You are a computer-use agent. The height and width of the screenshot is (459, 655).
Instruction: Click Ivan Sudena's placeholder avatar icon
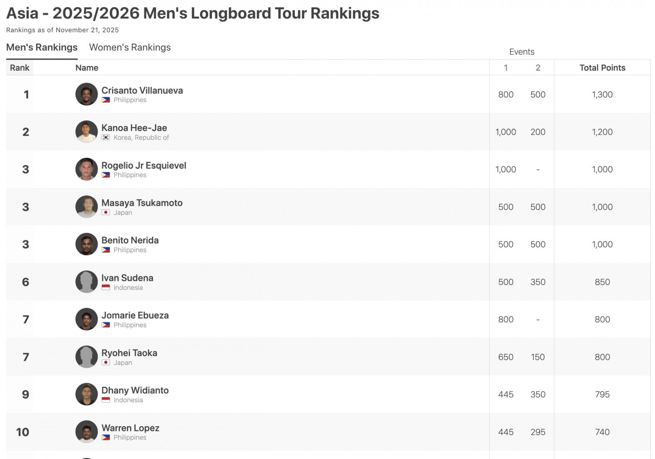tap(86, 282)
